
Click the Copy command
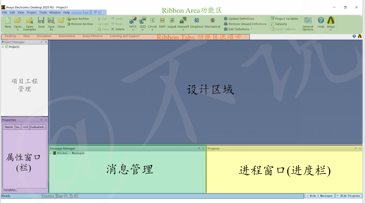[103, 24]
